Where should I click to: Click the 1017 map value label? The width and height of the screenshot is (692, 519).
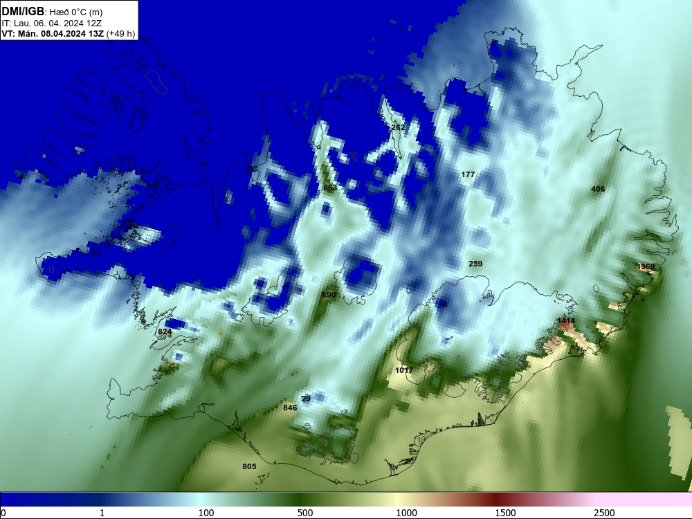404,370
